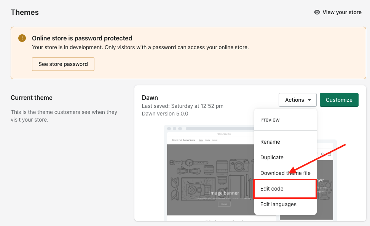Viewport: 370px width, 226px height.
Task: Click the orange warning icon in the banner
Action: [x=22, y=38]
